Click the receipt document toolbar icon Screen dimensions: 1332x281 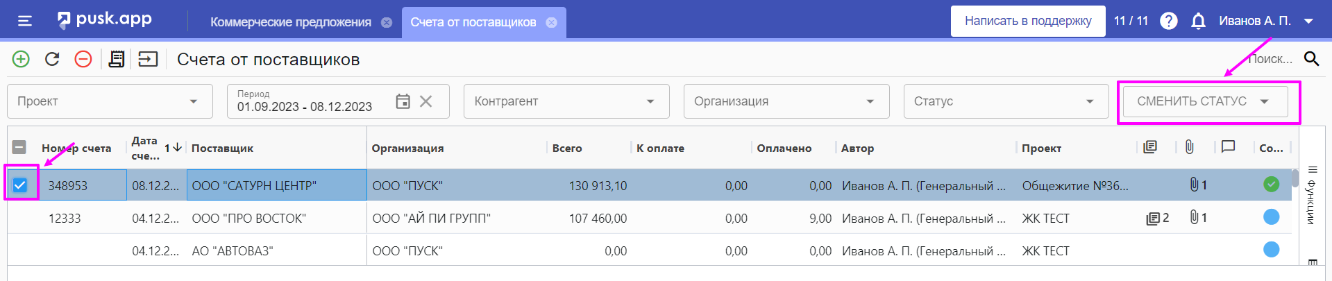(x=117, y=59)
